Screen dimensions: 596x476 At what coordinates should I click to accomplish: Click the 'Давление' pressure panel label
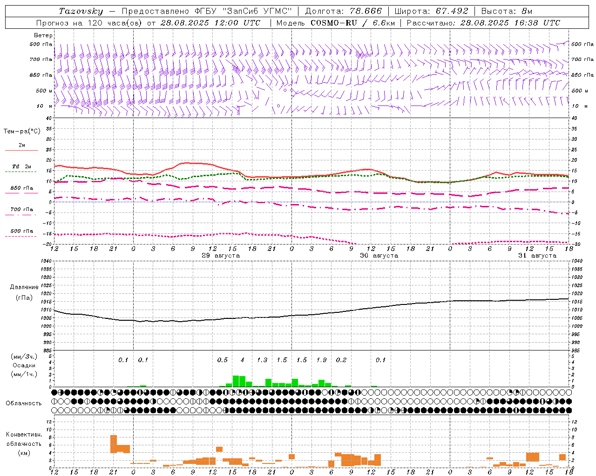24,287
